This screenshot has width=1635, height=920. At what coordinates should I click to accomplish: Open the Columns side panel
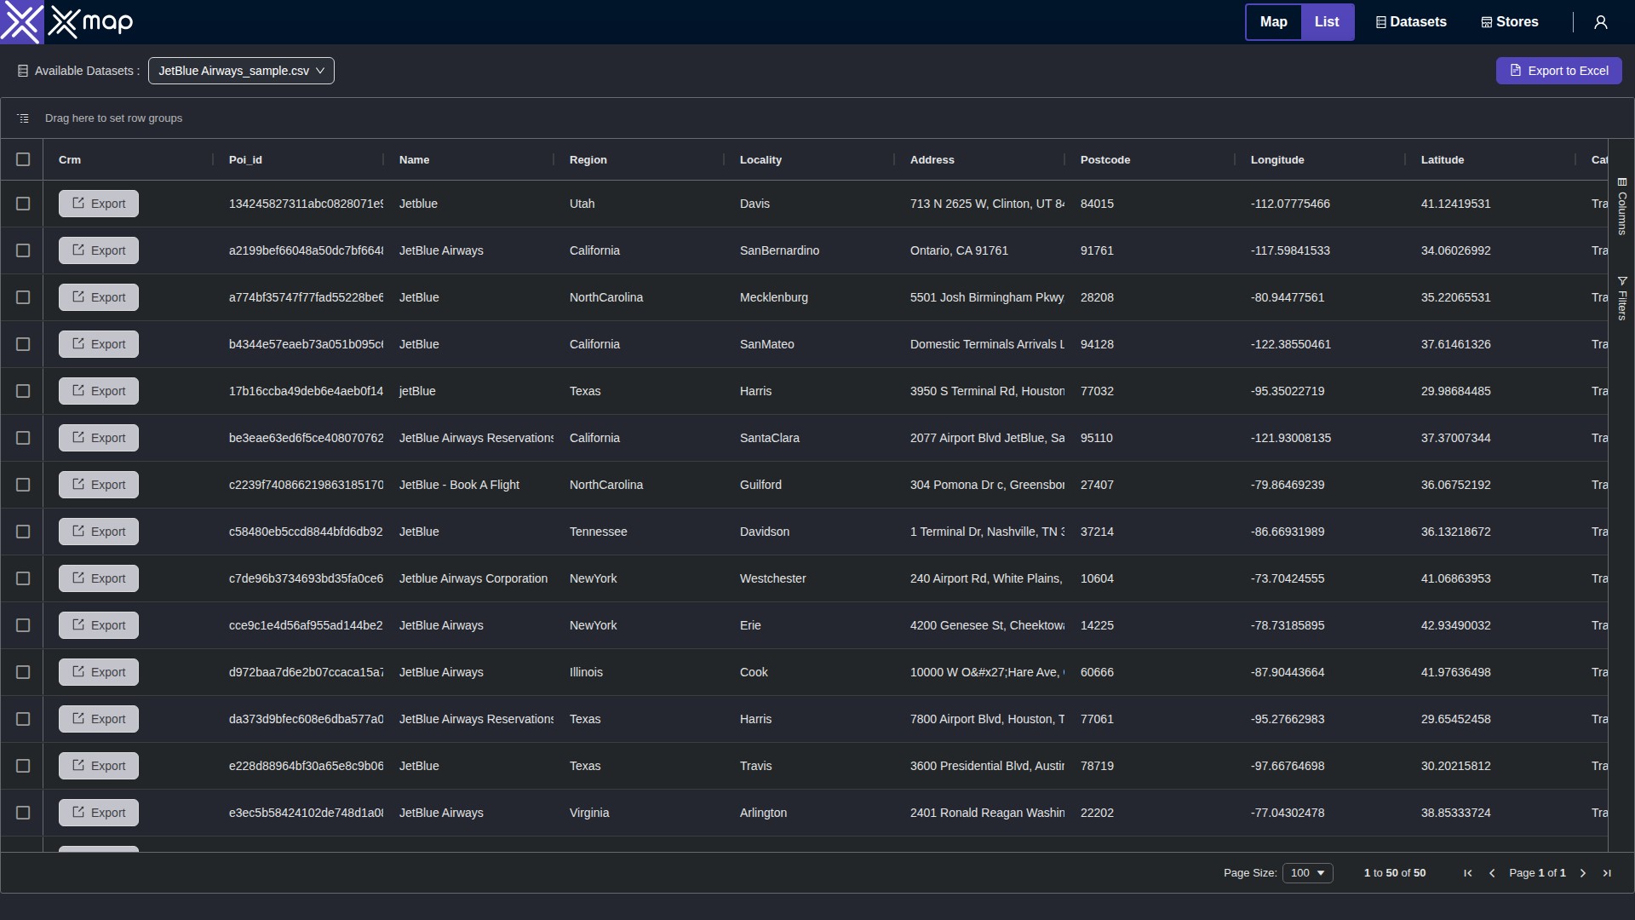(1623, 207)
